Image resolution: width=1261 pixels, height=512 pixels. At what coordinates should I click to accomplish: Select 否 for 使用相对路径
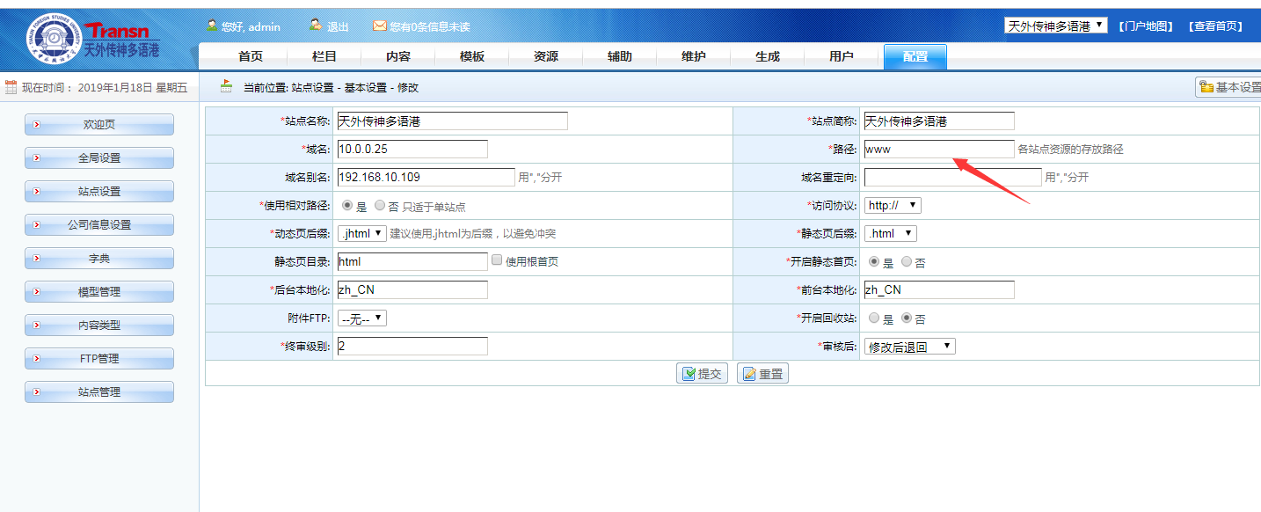380,205
